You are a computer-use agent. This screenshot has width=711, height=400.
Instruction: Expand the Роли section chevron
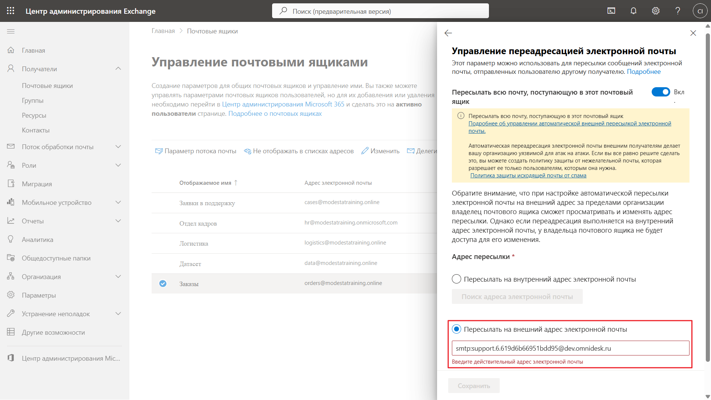tap(118, 165)
